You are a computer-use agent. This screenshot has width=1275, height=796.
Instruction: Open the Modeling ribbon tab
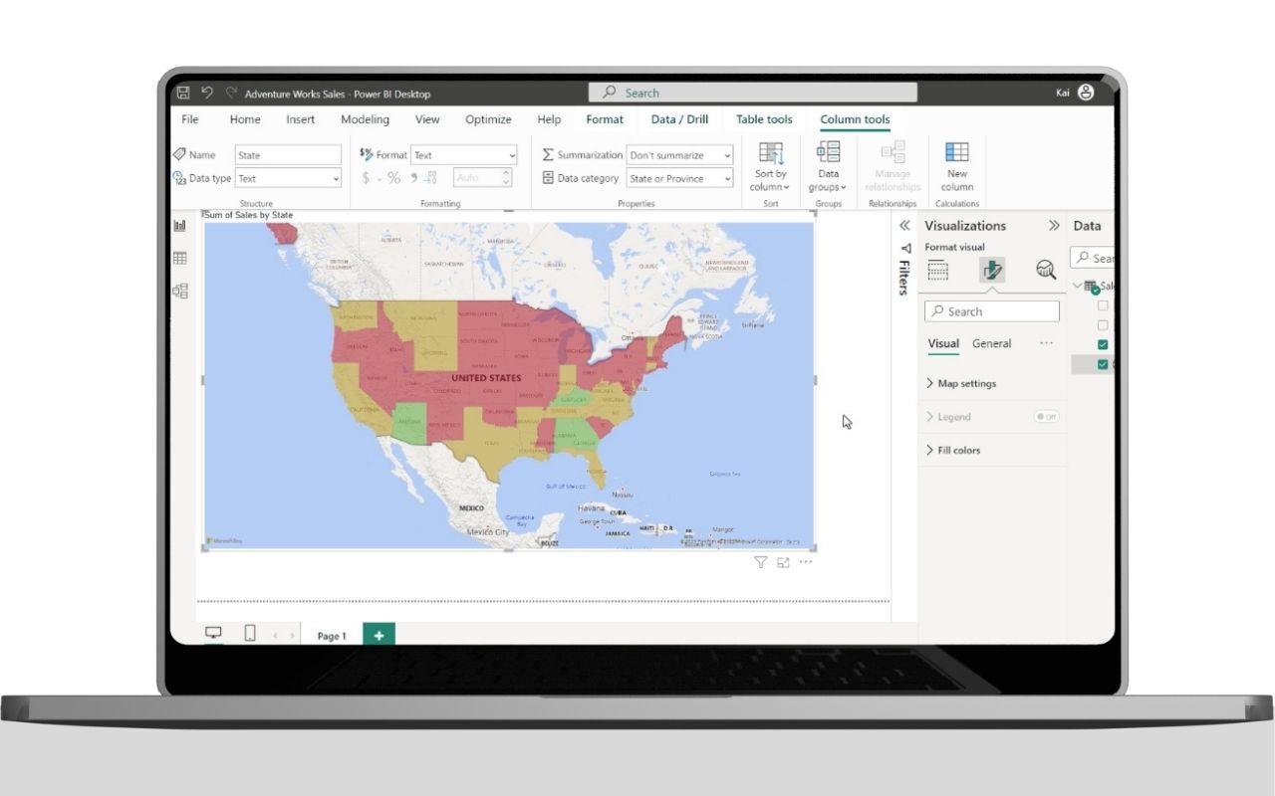365,119
